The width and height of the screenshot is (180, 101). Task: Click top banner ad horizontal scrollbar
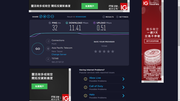point(78,11)
